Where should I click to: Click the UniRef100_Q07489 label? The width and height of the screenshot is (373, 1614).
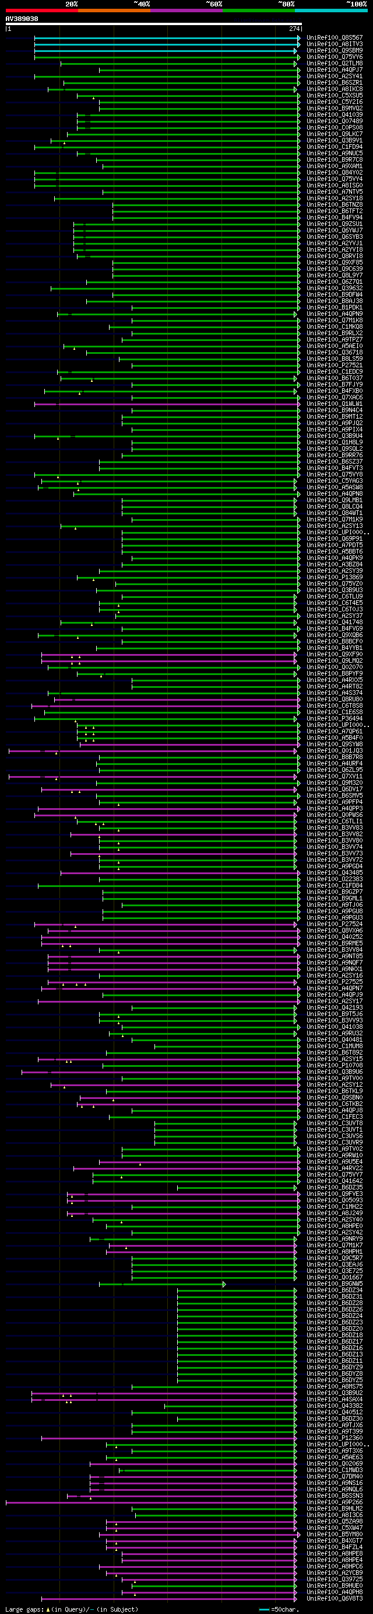point(335,121)
